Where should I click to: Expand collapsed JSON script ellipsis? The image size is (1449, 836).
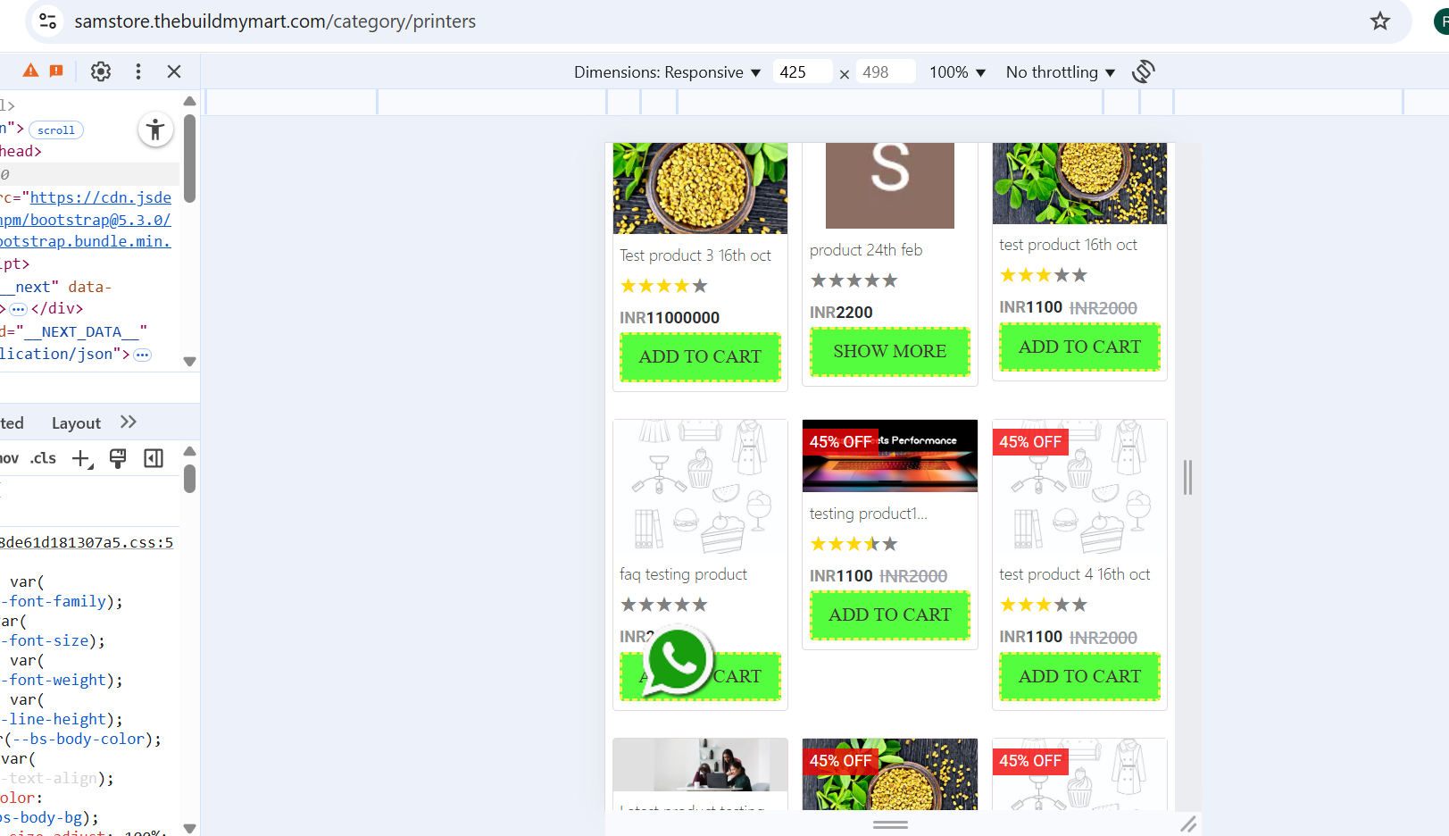click(x=142, y=355)
